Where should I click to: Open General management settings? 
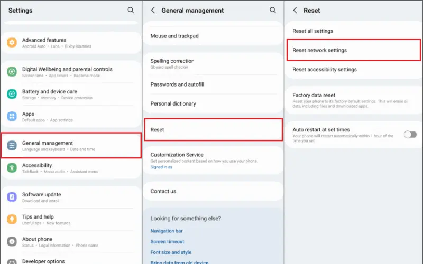71,146
